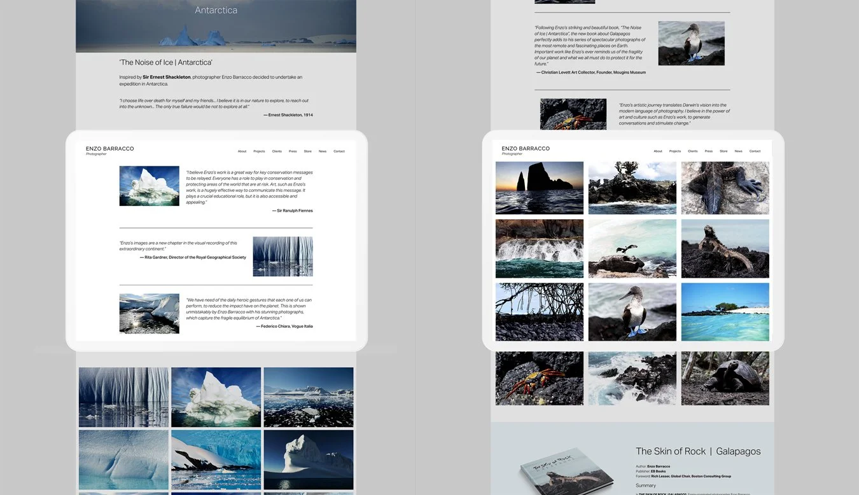The width and height of the screenshot is (859, 495).
Task: Click About in the Galapagos page navigation
Action: [x=658, y=151]
